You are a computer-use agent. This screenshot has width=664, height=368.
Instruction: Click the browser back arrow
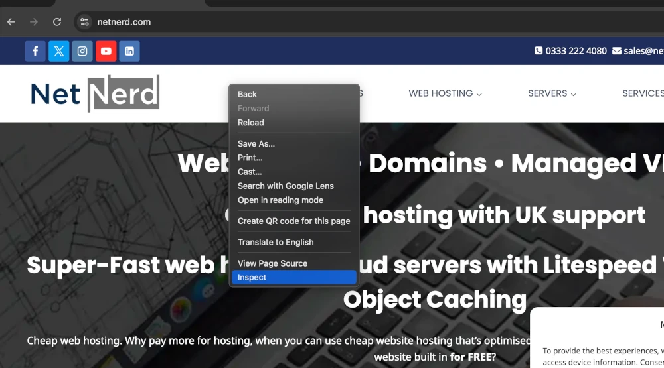(11, 22)
